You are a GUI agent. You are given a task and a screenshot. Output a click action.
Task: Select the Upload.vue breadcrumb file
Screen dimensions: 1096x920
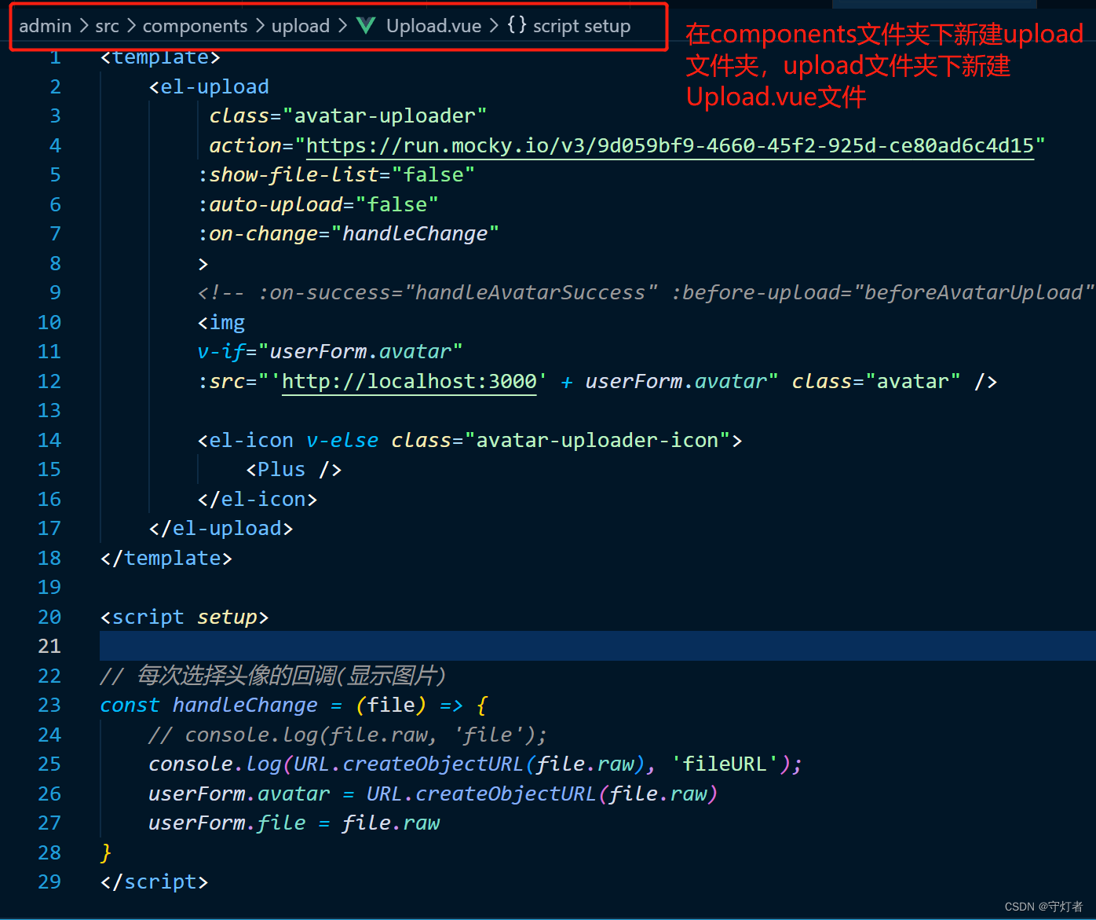[433, 26]
